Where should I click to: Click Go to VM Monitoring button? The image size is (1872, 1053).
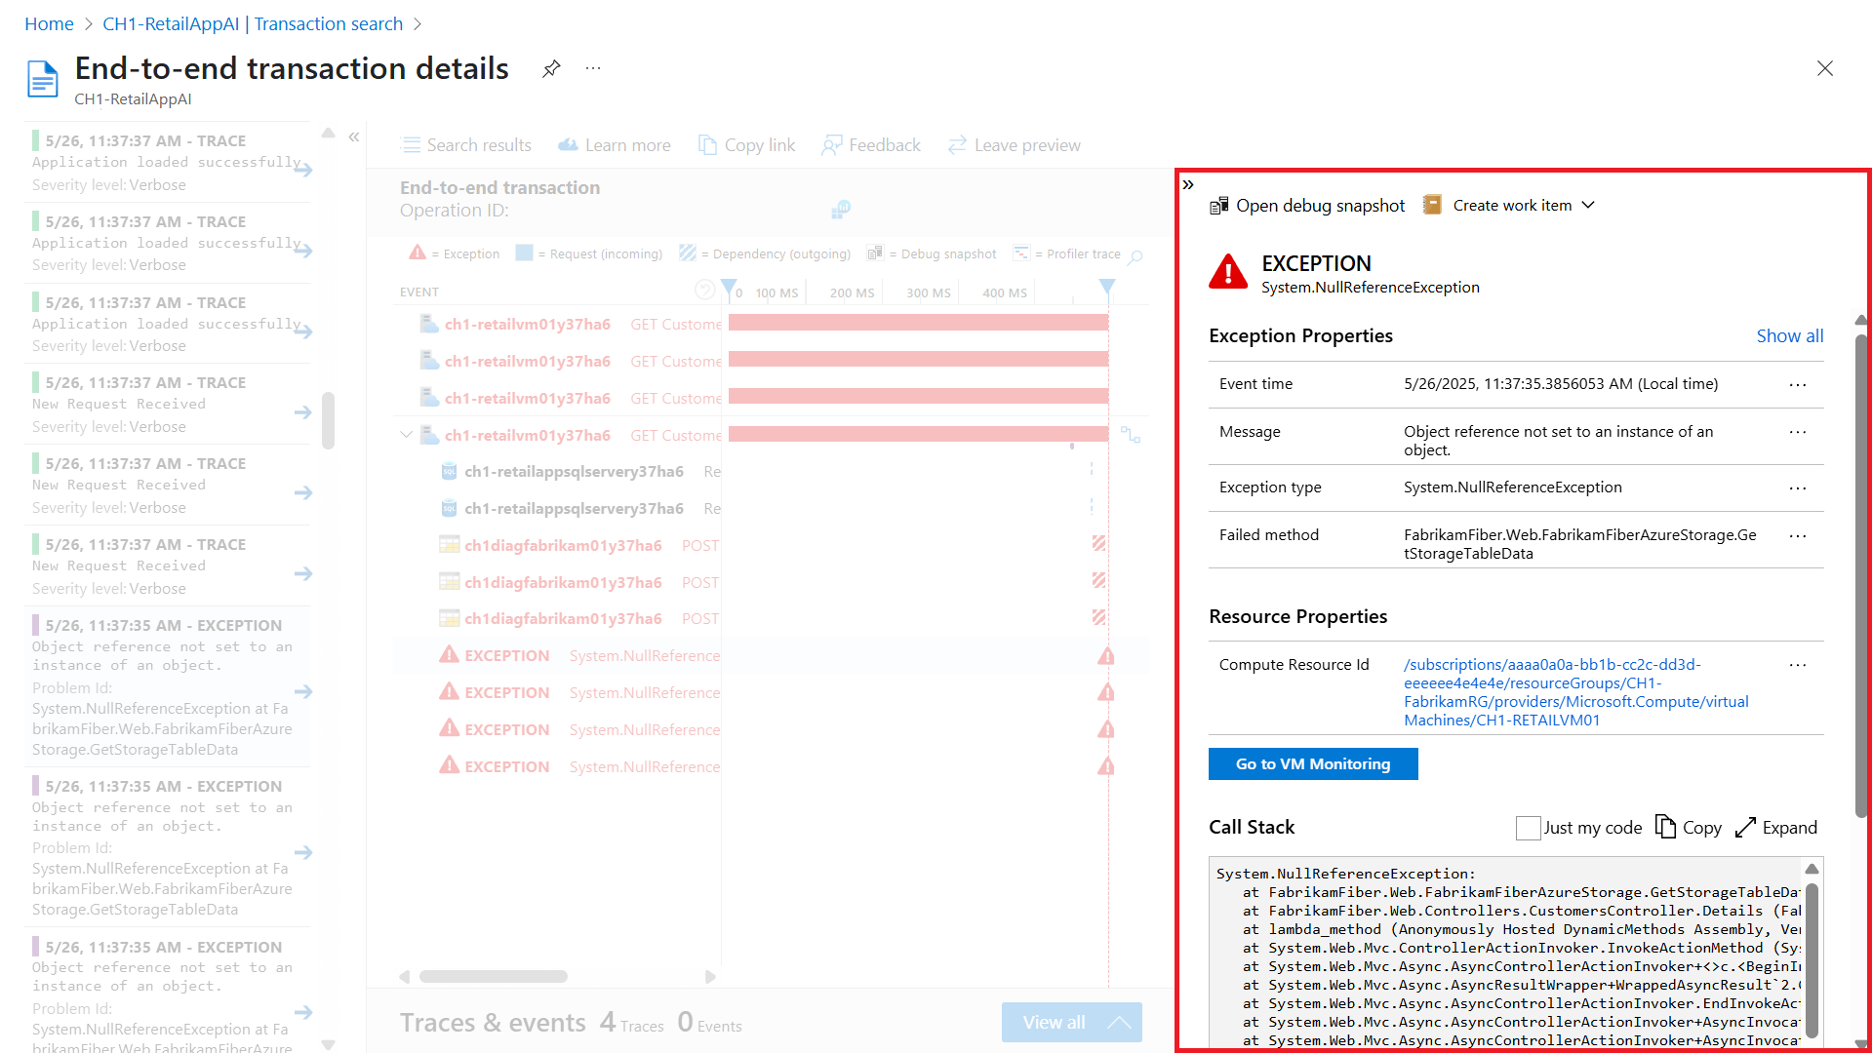[1313, 764]
